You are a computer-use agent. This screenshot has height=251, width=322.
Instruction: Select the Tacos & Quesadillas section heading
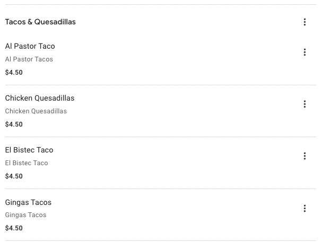pos(40,22)
